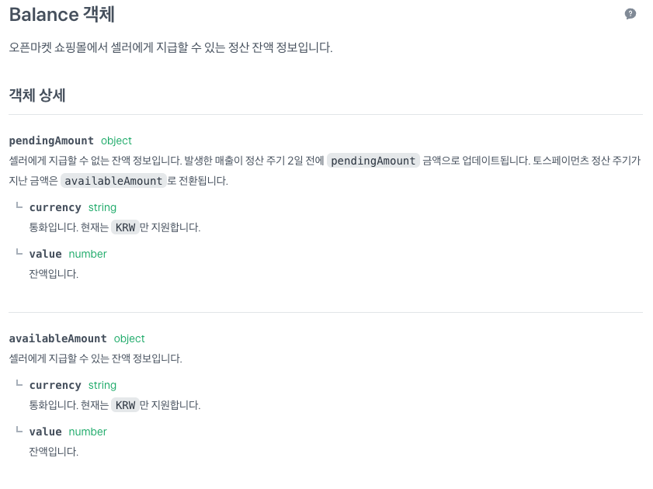Click value field under availableAmount
This screenshot has height=489, width=653.
click(x=45, y=432)
